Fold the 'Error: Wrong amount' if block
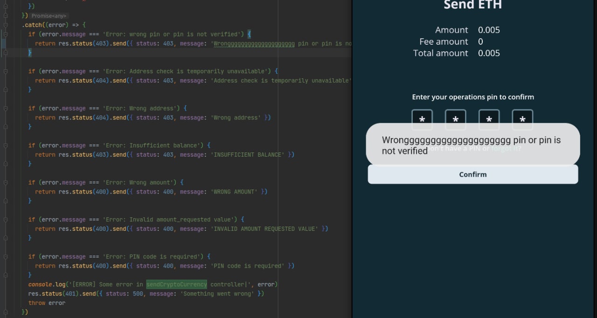 (5, 182)
